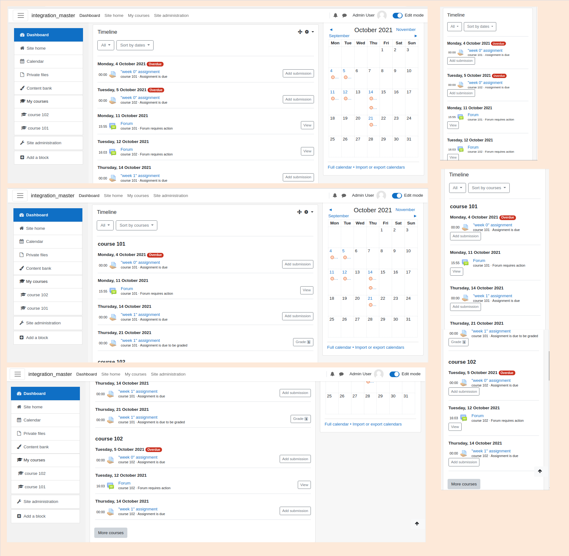Click assignment icon for Monday 4 October in top screenshot

(x=113, y=75)
